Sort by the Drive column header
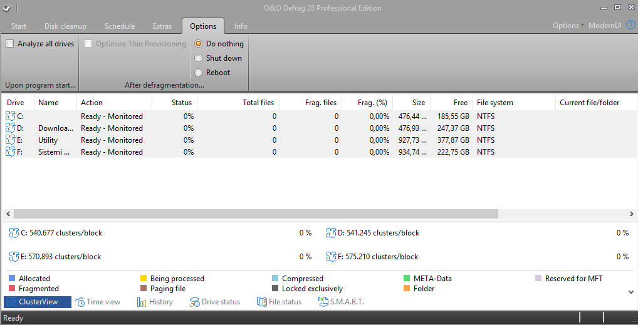The height and width of the screenshot is (325, 638). pyautogui.click(x=18, y=103)
